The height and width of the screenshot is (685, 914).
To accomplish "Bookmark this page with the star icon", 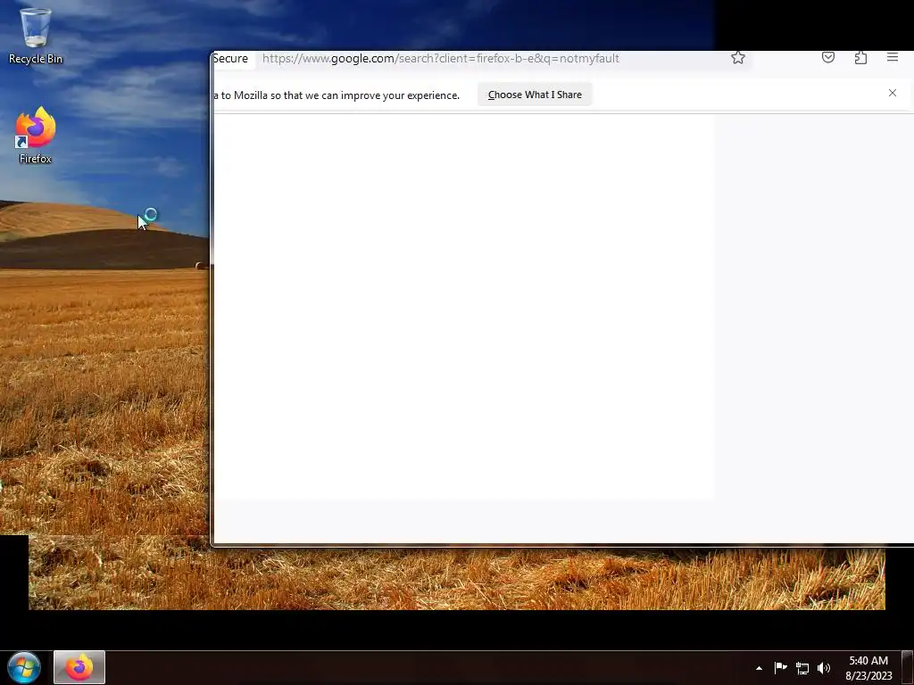I will 738,57.
